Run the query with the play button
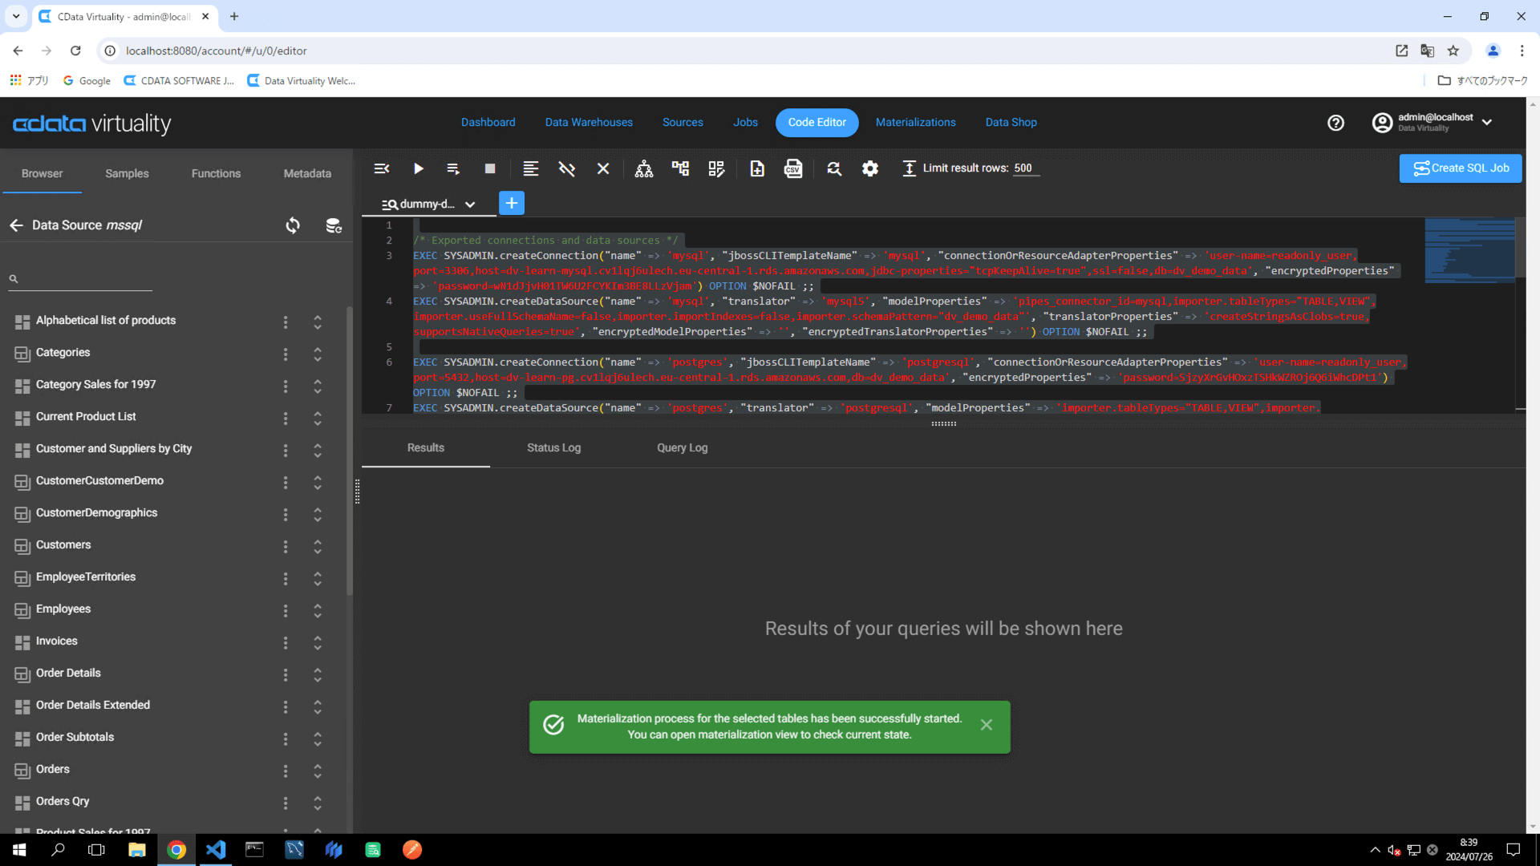1540x866 pixels. [418, 168]
